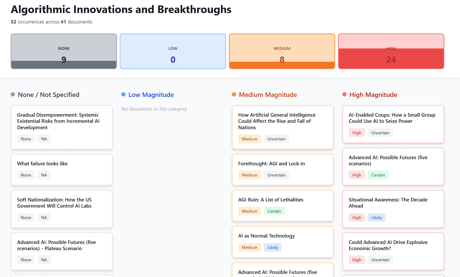The height and width of the screenshot is (277, 460).
Task: Open the Forethought: AGI and Lock-in card
Action: click(283, 170)
